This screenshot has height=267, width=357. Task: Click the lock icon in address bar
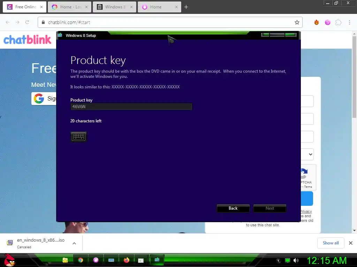click(x=43, y=22)
